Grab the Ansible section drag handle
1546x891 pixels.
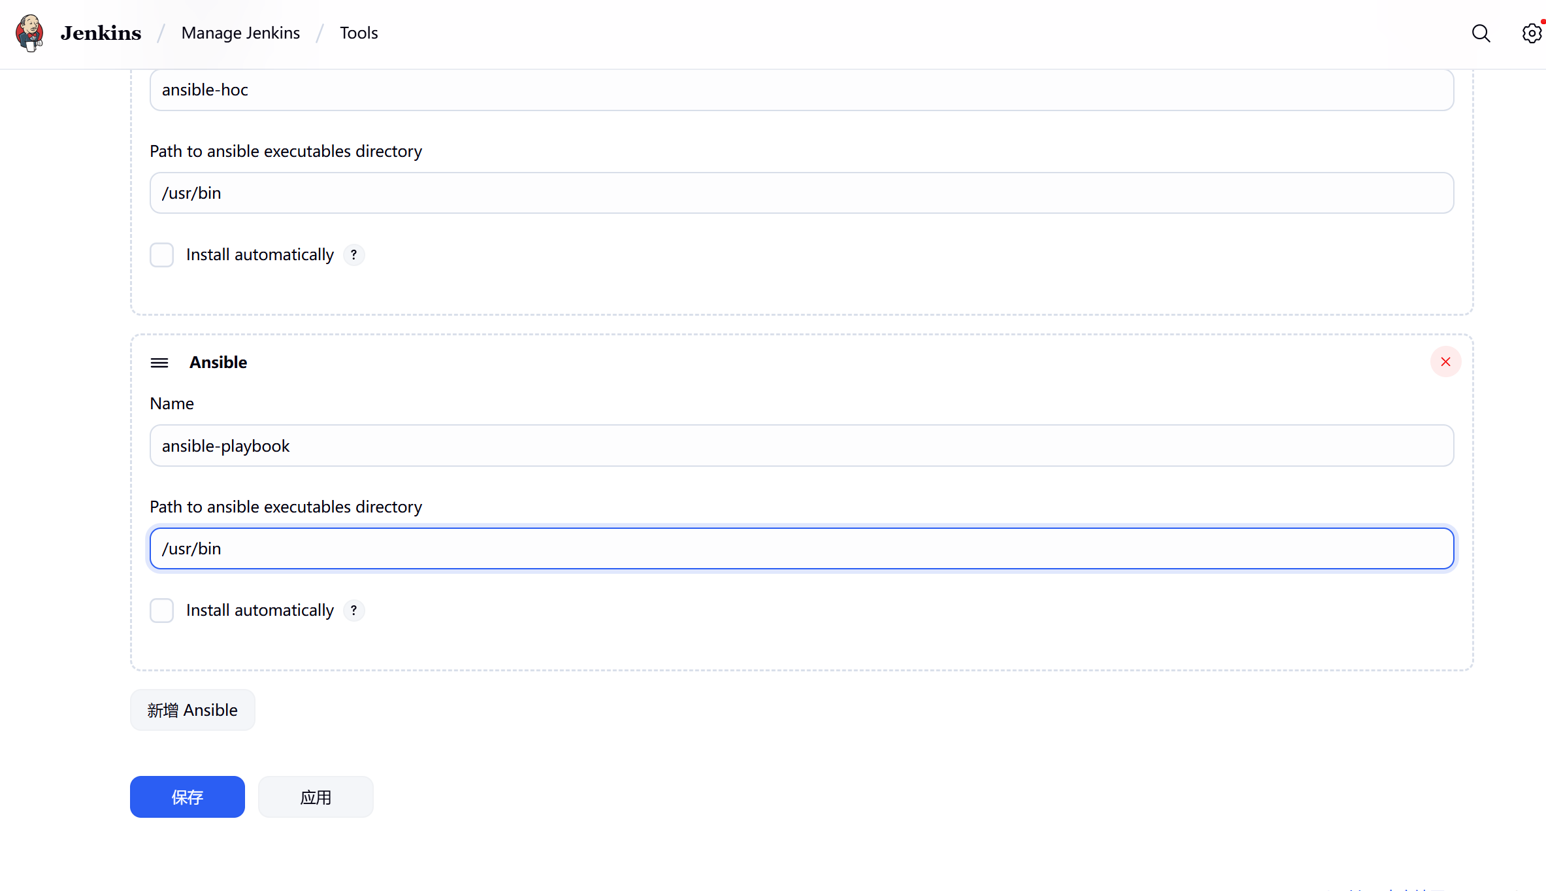pos(159,363)
